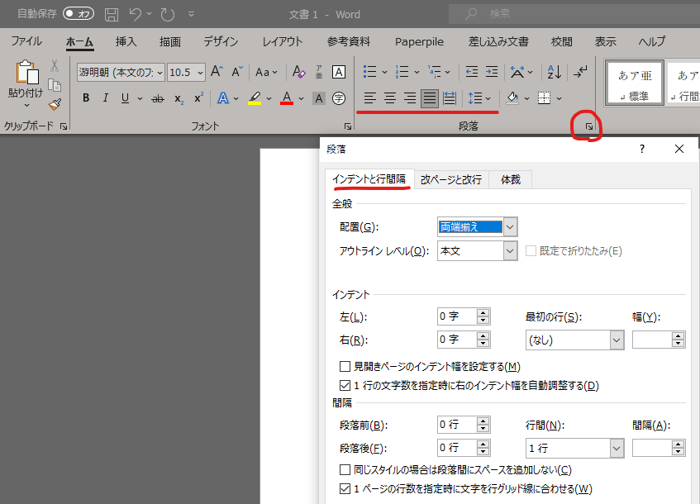Image resolution: width=700 pixels, height=504 pixels.
Task: Click the decrease indent icon
Action: point(471,71)
